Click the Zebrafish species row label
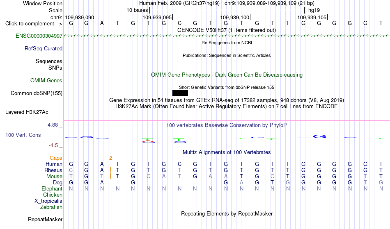The height and width of the screenshot is (229, 390). [51, 207]
